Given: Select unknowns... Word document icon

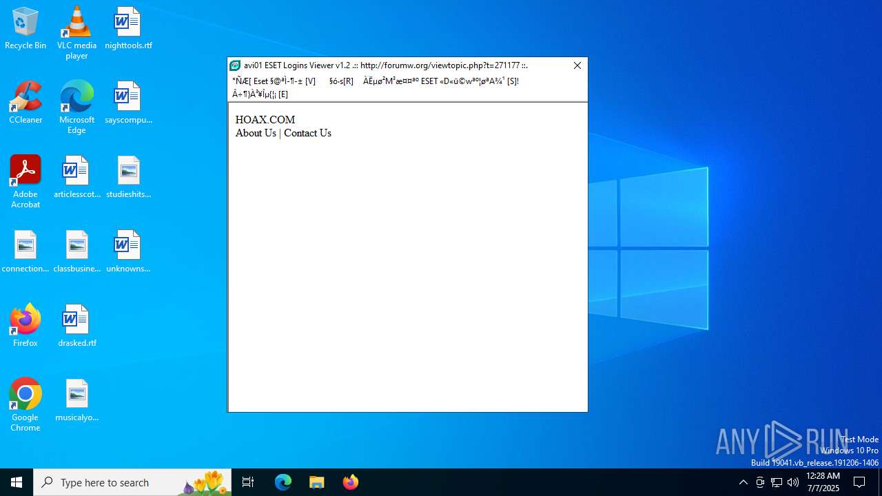Looking at the screenshot, I should coord(128,251).
